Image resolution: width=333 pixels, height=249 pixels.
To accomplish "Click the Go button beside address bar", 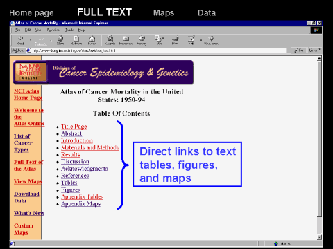I will [299, 50].
